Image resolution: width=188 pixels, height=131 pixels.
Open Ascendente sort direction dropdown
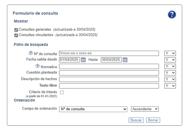pyautogui.click(x=145, y=109)
